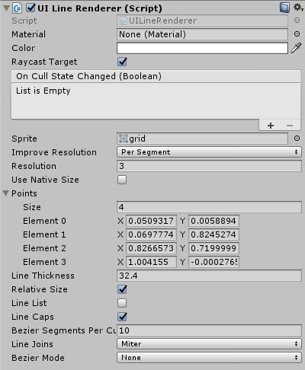
Task: Click the Points Size field
Action: 209,207
